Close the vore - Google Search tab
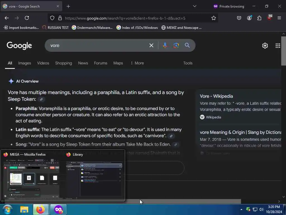Image resolution: width=286 pixels, height=215 pixels. (x=58, y=6)
